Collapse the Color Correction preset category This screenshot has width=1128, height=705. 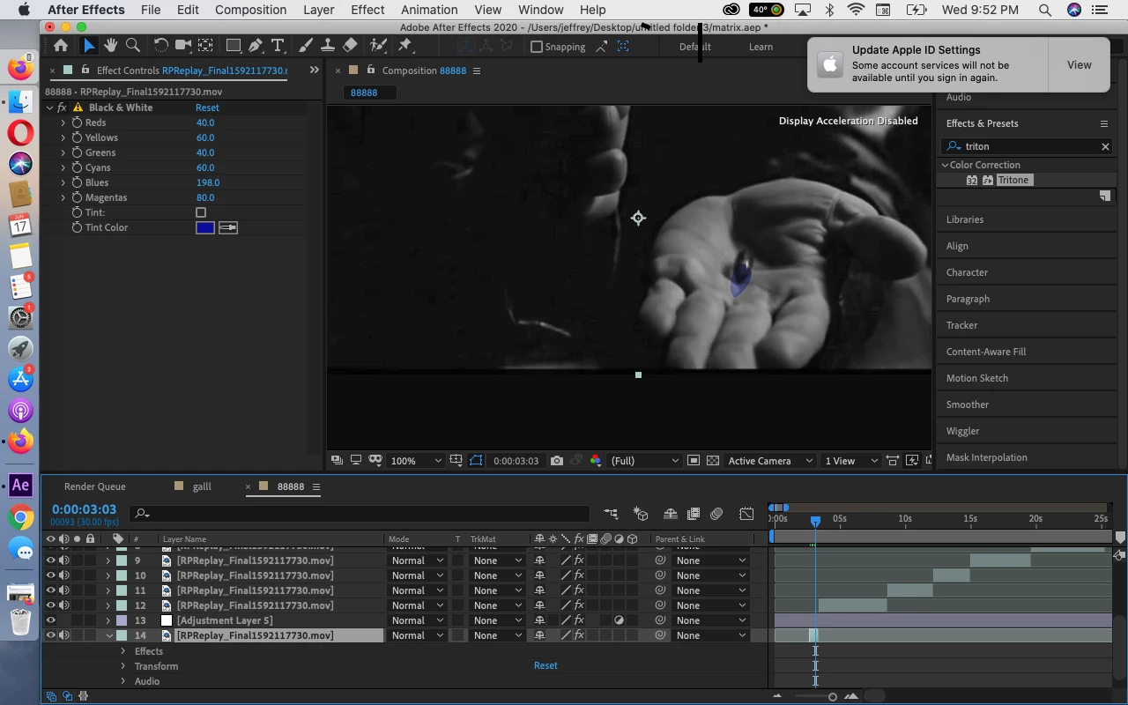(945, 165)
